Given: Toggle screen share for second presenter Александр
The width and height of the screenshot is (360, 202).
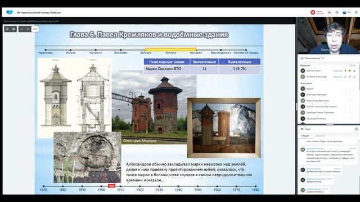Looking at the screenshot, I should tap(354, 77).
